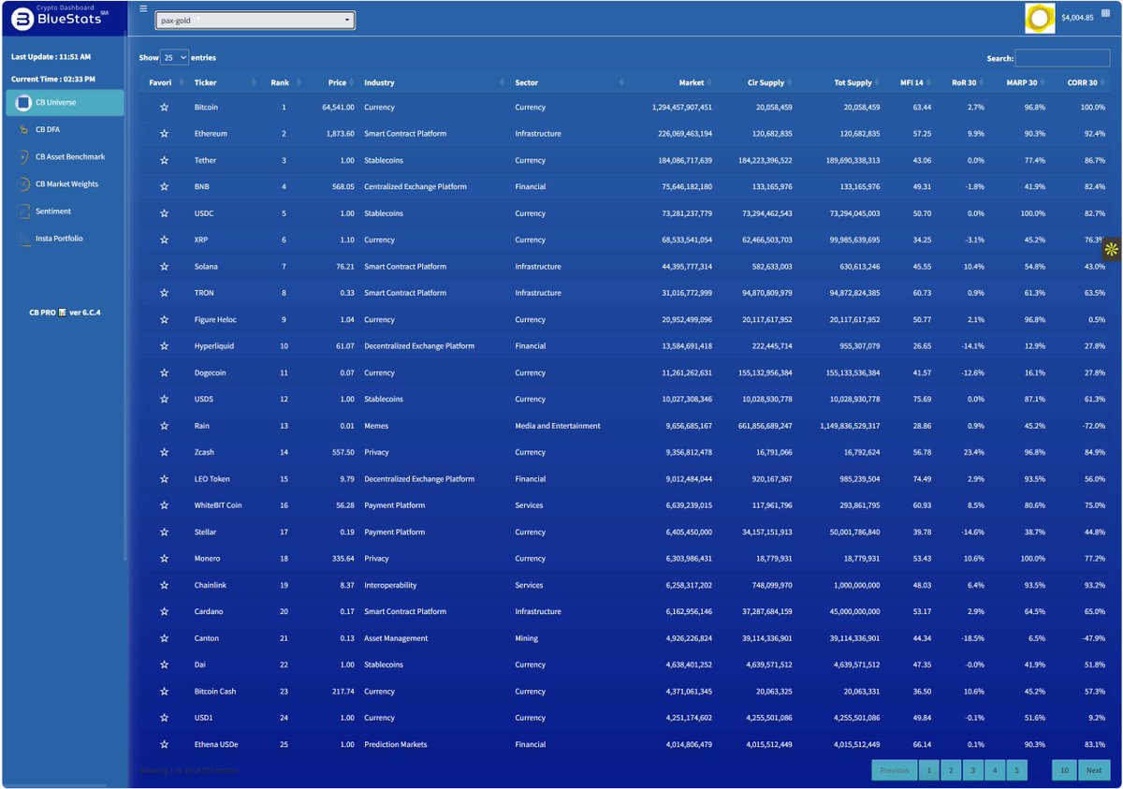Click the Media and Entertainment sector cell
1123x789 pixels.
coord(558,426)
